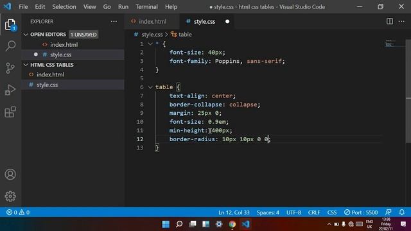Click Port : 5500 Live Server status
The width and height of the screenshot is (411, 231).
click(x=361, y=212)
